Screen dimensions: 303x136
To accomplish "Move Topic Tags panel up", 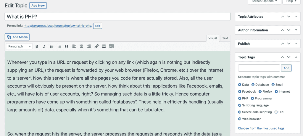I will coord(283,57).
